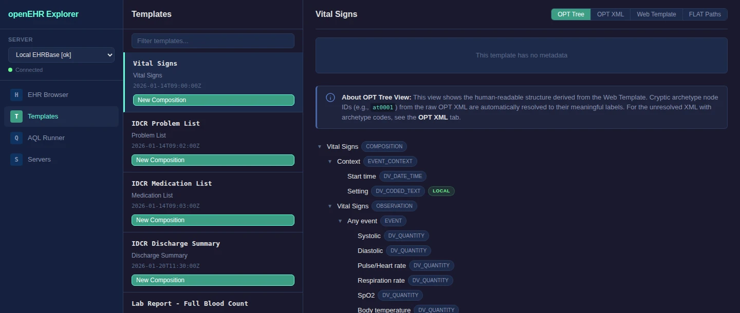Select the Templates nav item

coord(61,116)
